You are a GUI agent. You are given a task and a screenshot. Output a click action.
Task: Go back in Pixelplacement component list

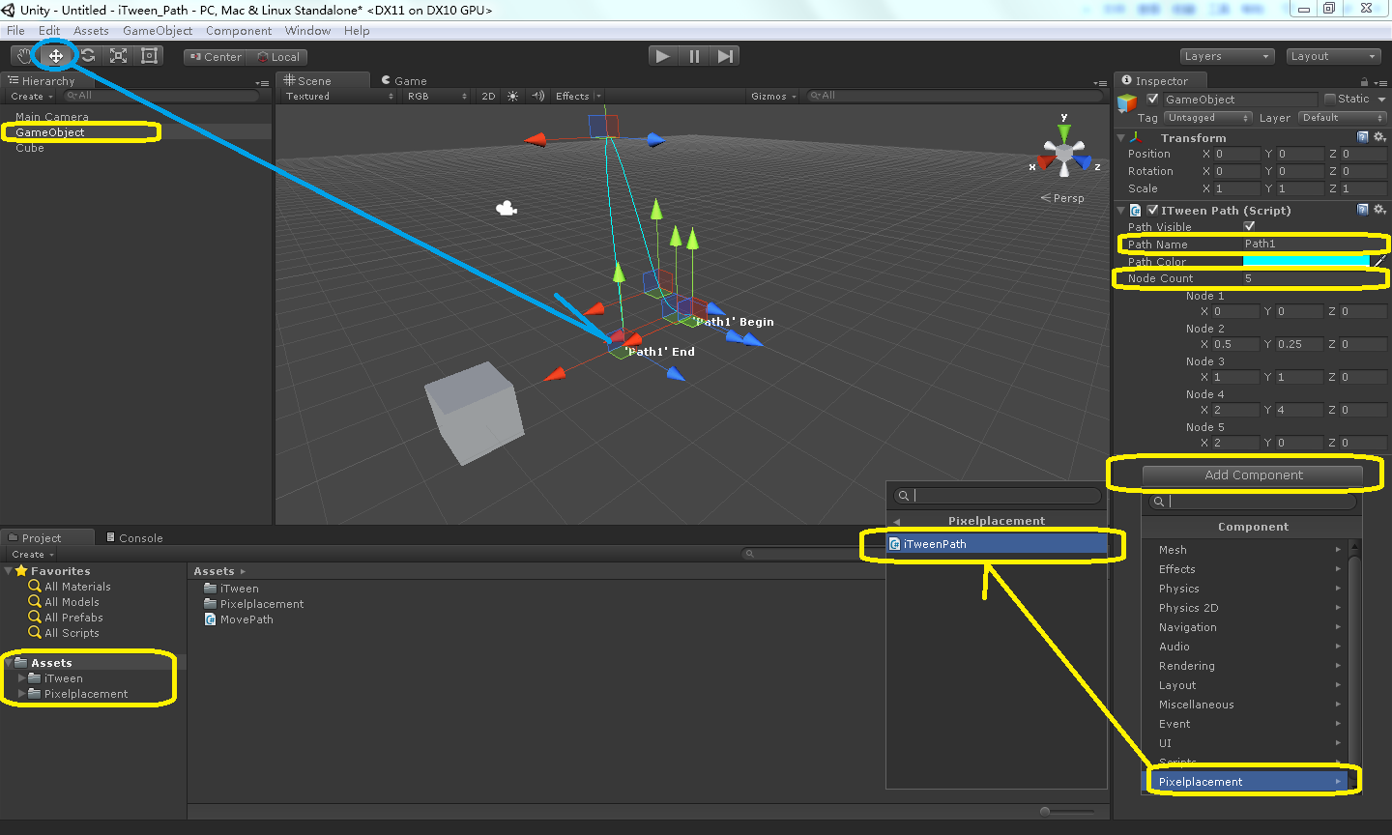click(896, 522)
